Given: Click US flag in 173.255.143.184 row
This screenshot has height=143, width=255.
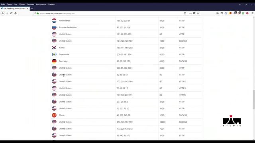Looking at the screenshot, I should point(54,81).
